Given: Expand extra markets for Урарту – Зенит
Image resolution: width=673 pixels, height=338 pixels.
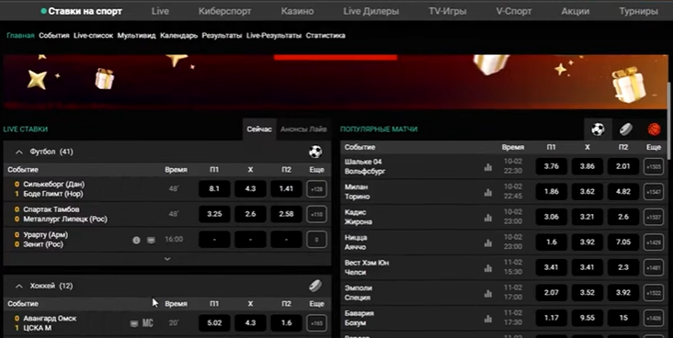Looking at the screenshot, I should click(x=317, y=240).
